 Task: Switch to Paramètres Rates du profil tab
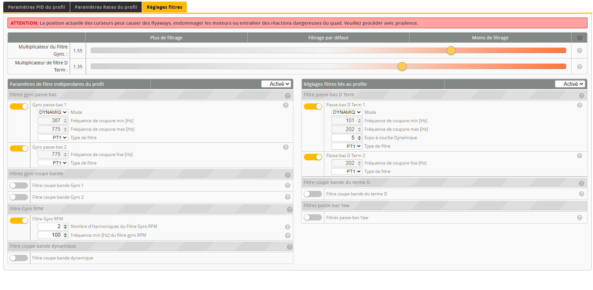coord(106,7)
